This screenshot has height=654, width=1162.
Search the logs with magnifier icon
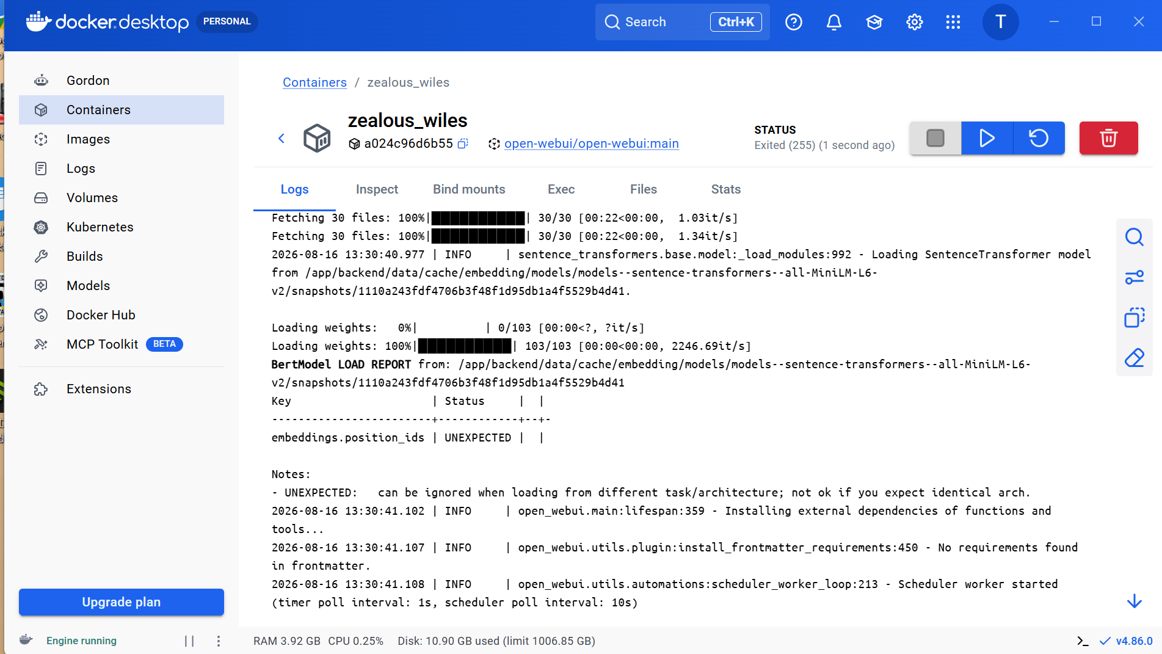(1135, 237)
